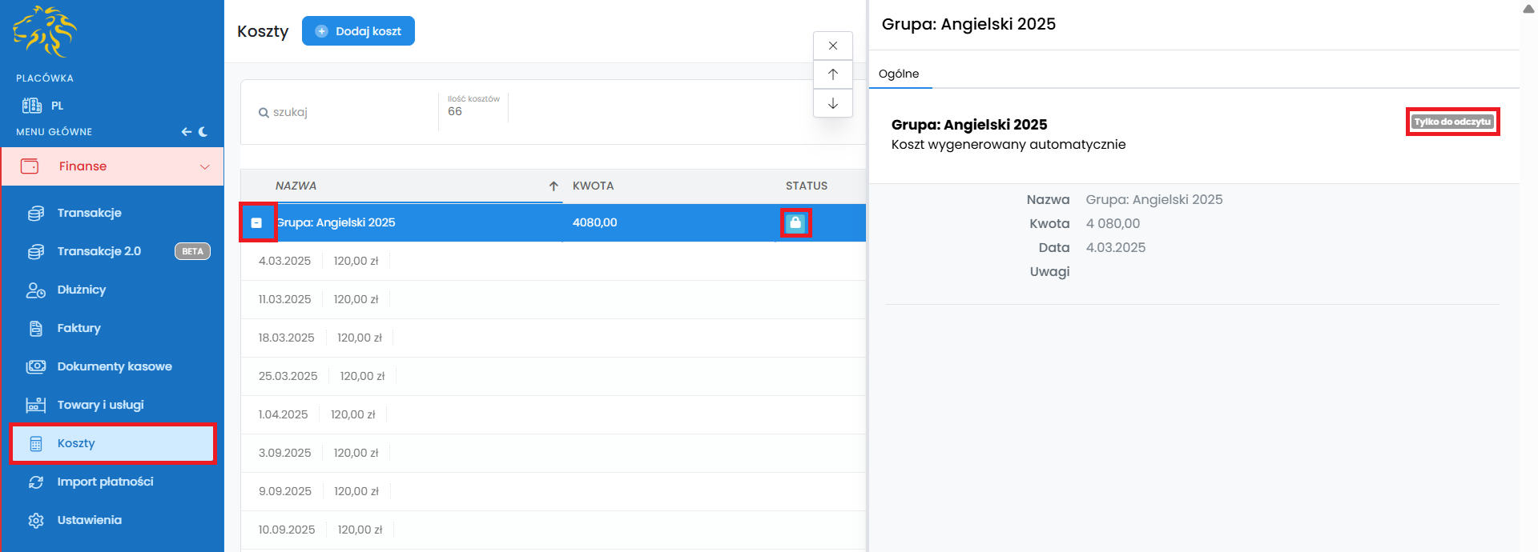The width and height of the screenshot is (1538, 552).
Task: Go to previous record with up arrow
Action: [833, 74]
